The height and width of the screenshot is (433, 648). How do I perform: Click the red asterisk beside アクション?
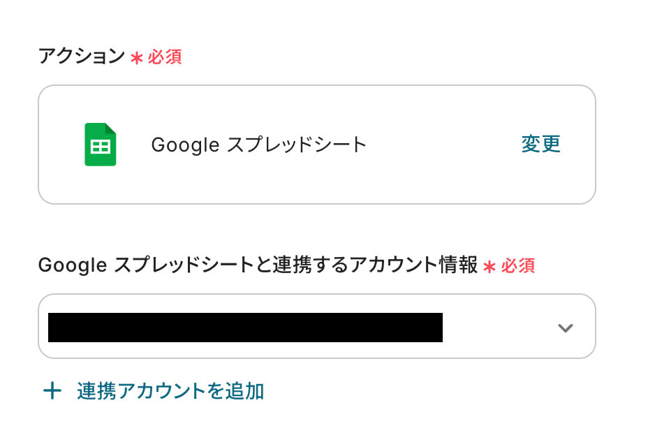pyautogui.click(x=137, y=58)
